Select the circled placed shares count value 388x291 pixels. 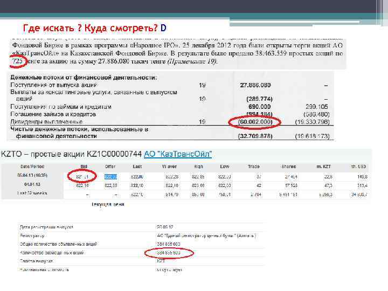click(169, 253)
